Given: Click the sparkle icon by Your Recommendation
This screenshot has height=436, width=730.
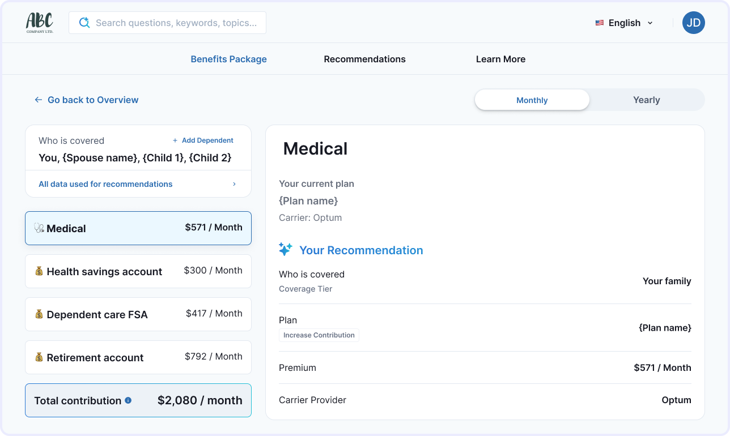Looking at the screenshot, I should 286,249.
